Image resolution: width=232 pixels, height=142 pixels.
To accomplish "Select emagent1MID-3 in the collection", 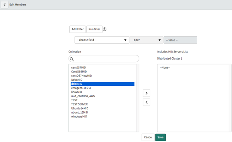I will [103, 88].
